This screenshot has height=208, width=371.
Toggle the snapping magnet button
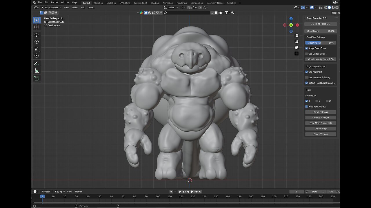[189, 8]
